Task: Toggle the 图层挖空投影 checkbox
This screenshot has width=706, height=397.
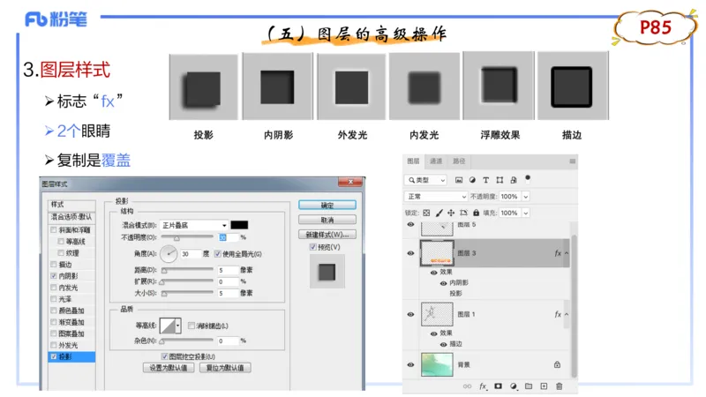Action: [x=164, y=356]
